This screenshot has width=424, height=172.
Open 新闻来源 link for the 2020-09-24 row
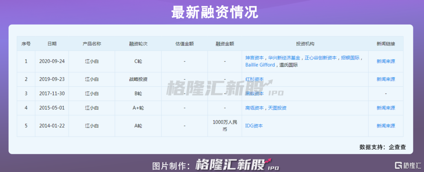pyautogui.click(x=386, y=61)
